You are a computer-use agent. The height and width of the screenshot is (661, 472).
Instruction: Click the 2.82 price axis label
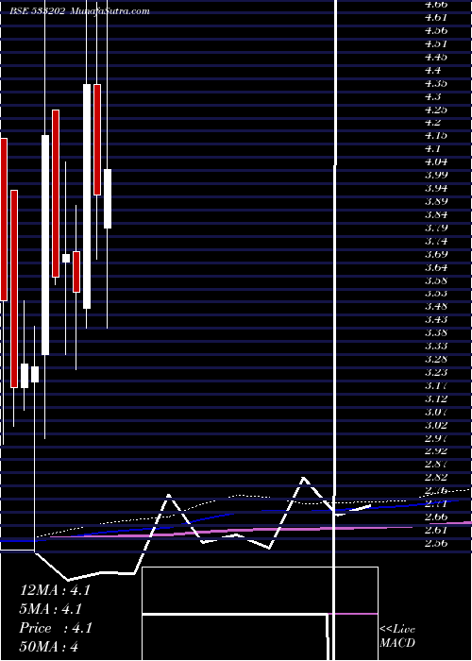pyautogui.click(x=436, y=477)
